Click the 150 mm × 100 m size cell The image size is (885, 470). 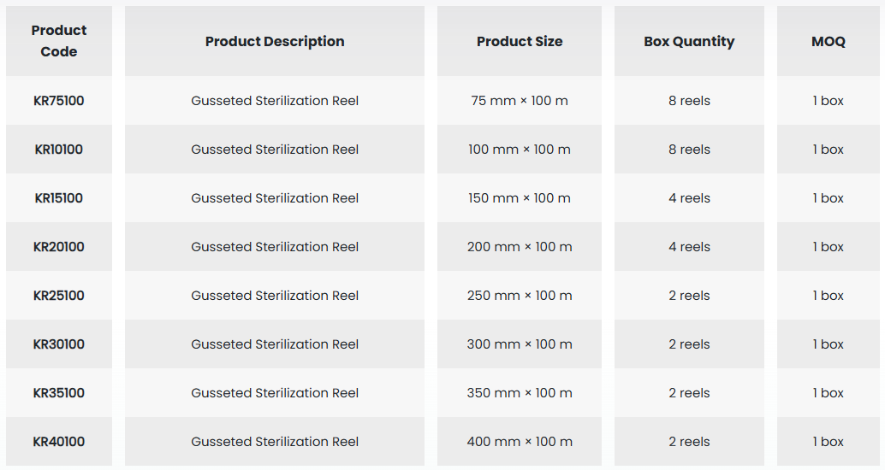[520, 198]
